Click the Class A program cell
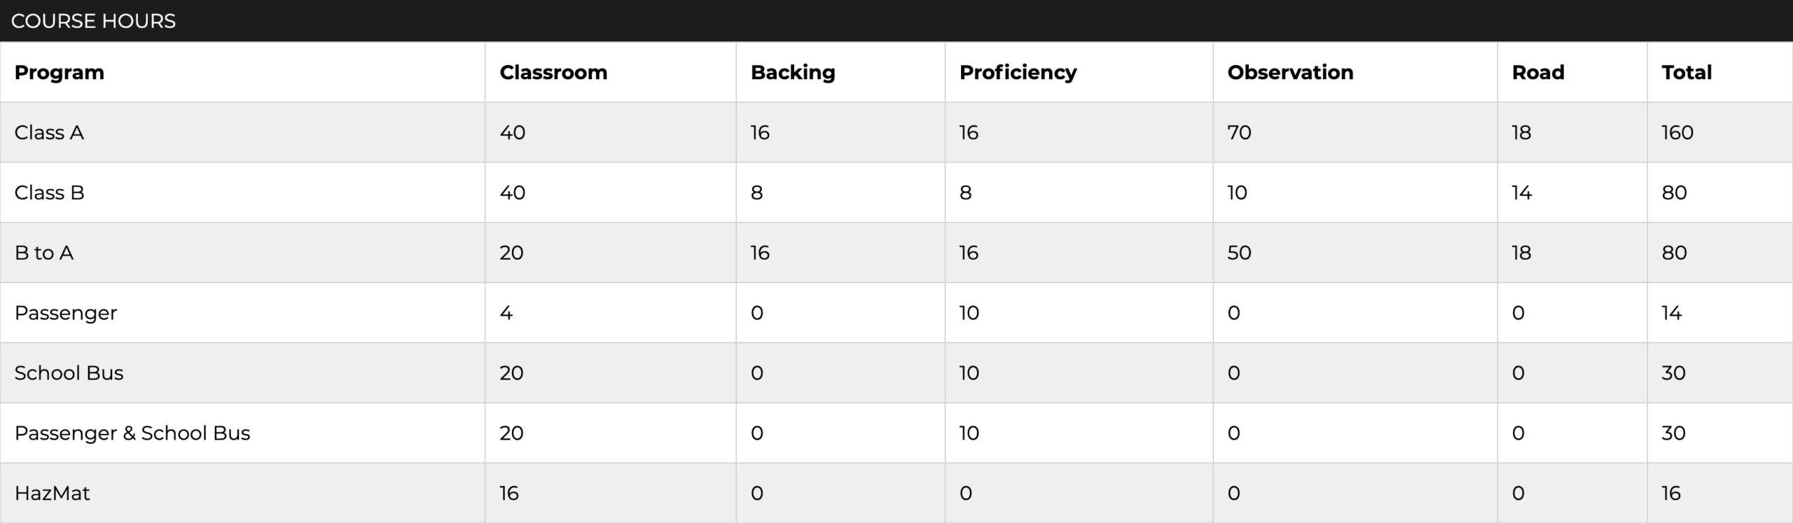Viewport: 1793px width, 523px height. 49,132
